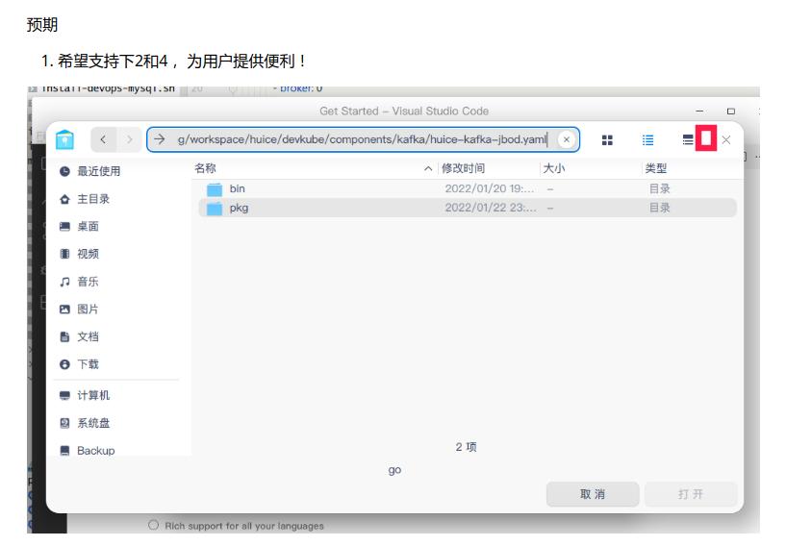Viewport: 786px width, 546px height.
Task: Click the file manager app icon in dialog
Action: [x=64, y=139]
